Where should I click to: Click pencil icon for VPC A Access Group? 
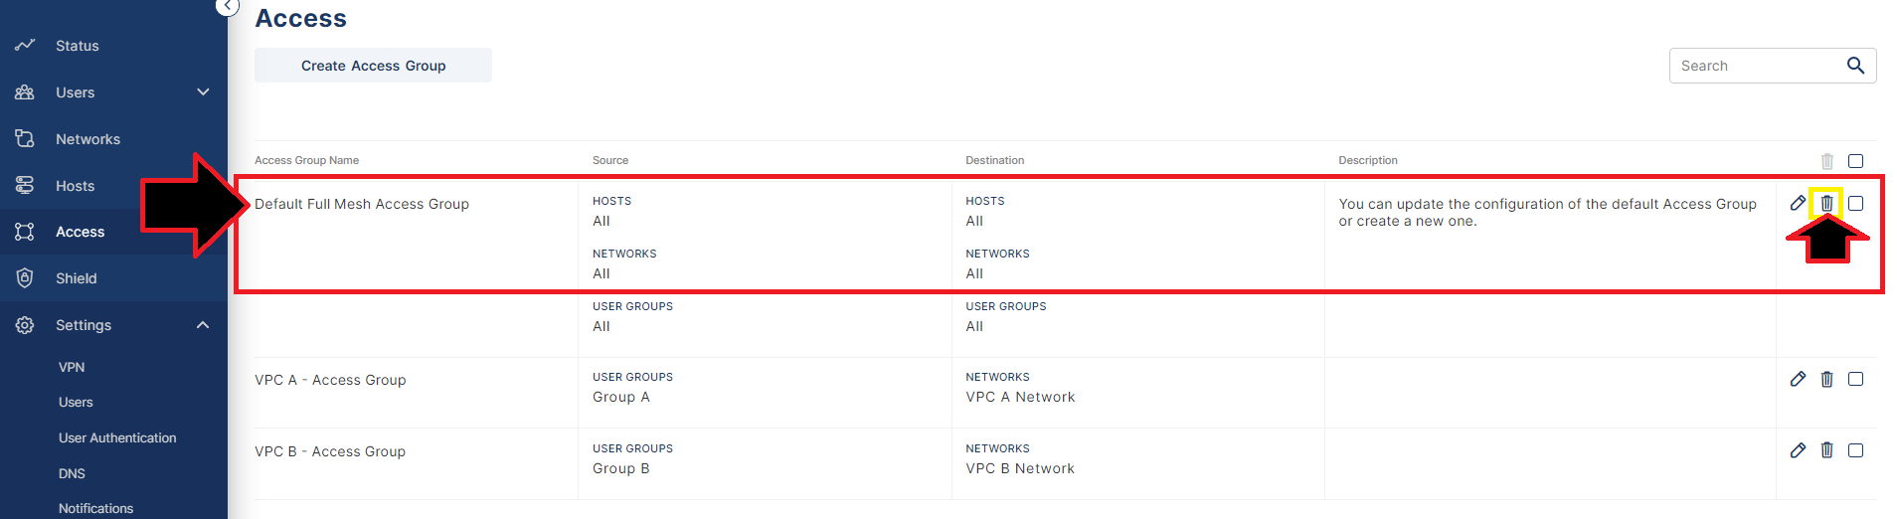point(1798,379)
